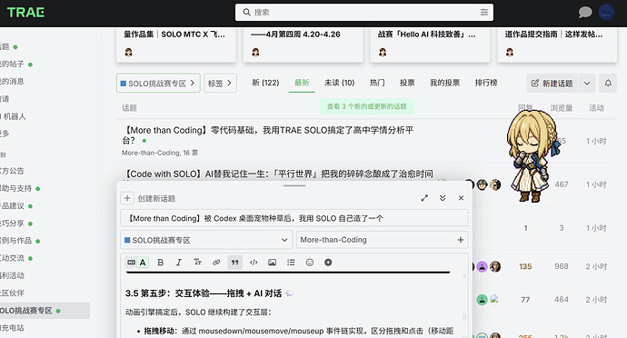The image size is (627, 338).
Task: Click green avatar in 77-reply topic row
Action: click(x=482, y=300)
